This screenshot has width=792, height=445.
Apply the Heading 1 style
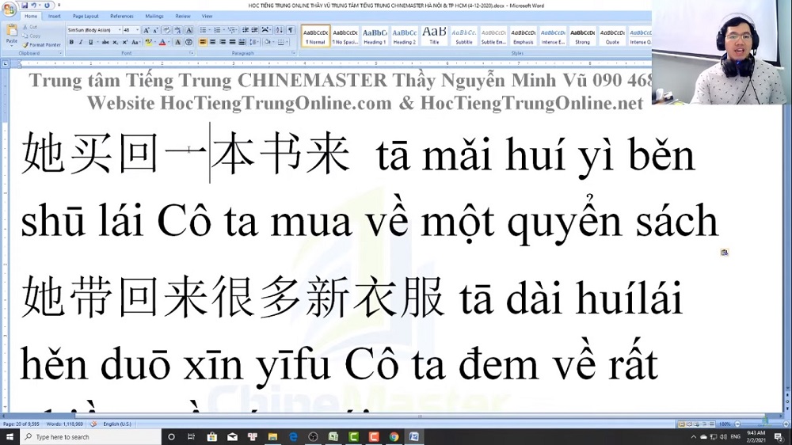375,36
